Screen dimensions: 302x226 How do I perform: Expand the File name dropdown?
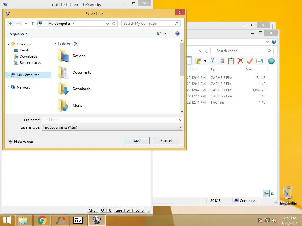pos(180,120)
